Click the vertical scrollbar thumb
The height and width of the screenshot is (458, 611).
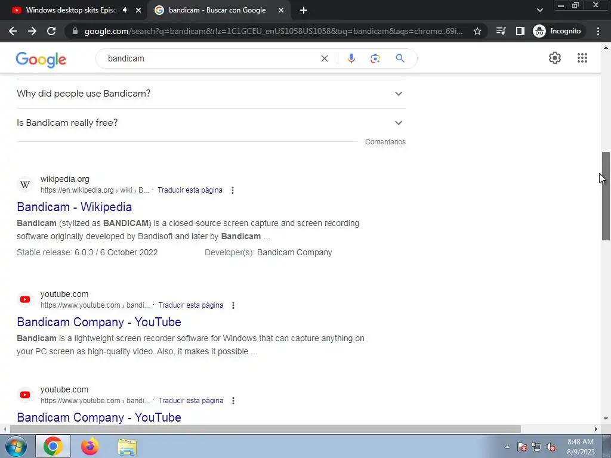pos(606,196)
